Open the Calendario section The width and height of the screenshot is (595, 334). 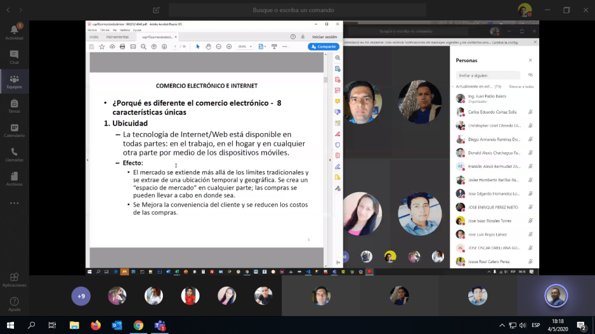14,130
